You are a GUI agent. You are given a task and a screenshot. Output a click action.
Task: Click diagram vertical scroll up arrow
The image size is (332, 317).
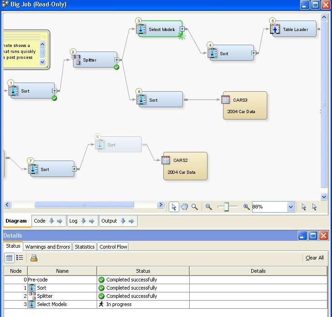pos(324,17)
